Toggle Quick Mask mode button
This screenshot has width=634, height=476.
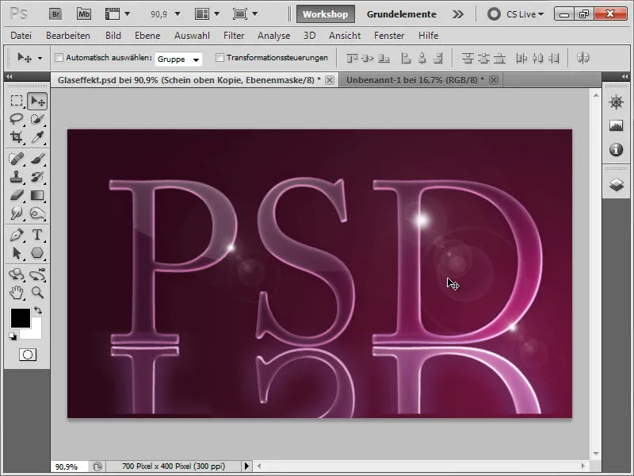coord(28,355)
